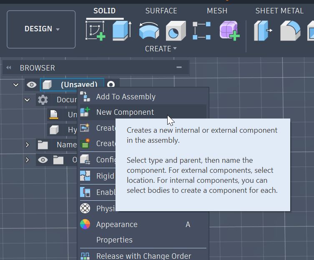Click the Configure menu item icon
The image size is (314, 260).
[85, 159]
